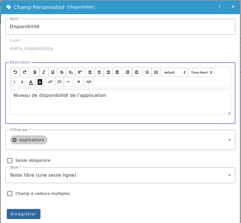This screenshot has width=241, height=223.
Task: Click the Enregistrer button
Action: click(x=24, y=214)
